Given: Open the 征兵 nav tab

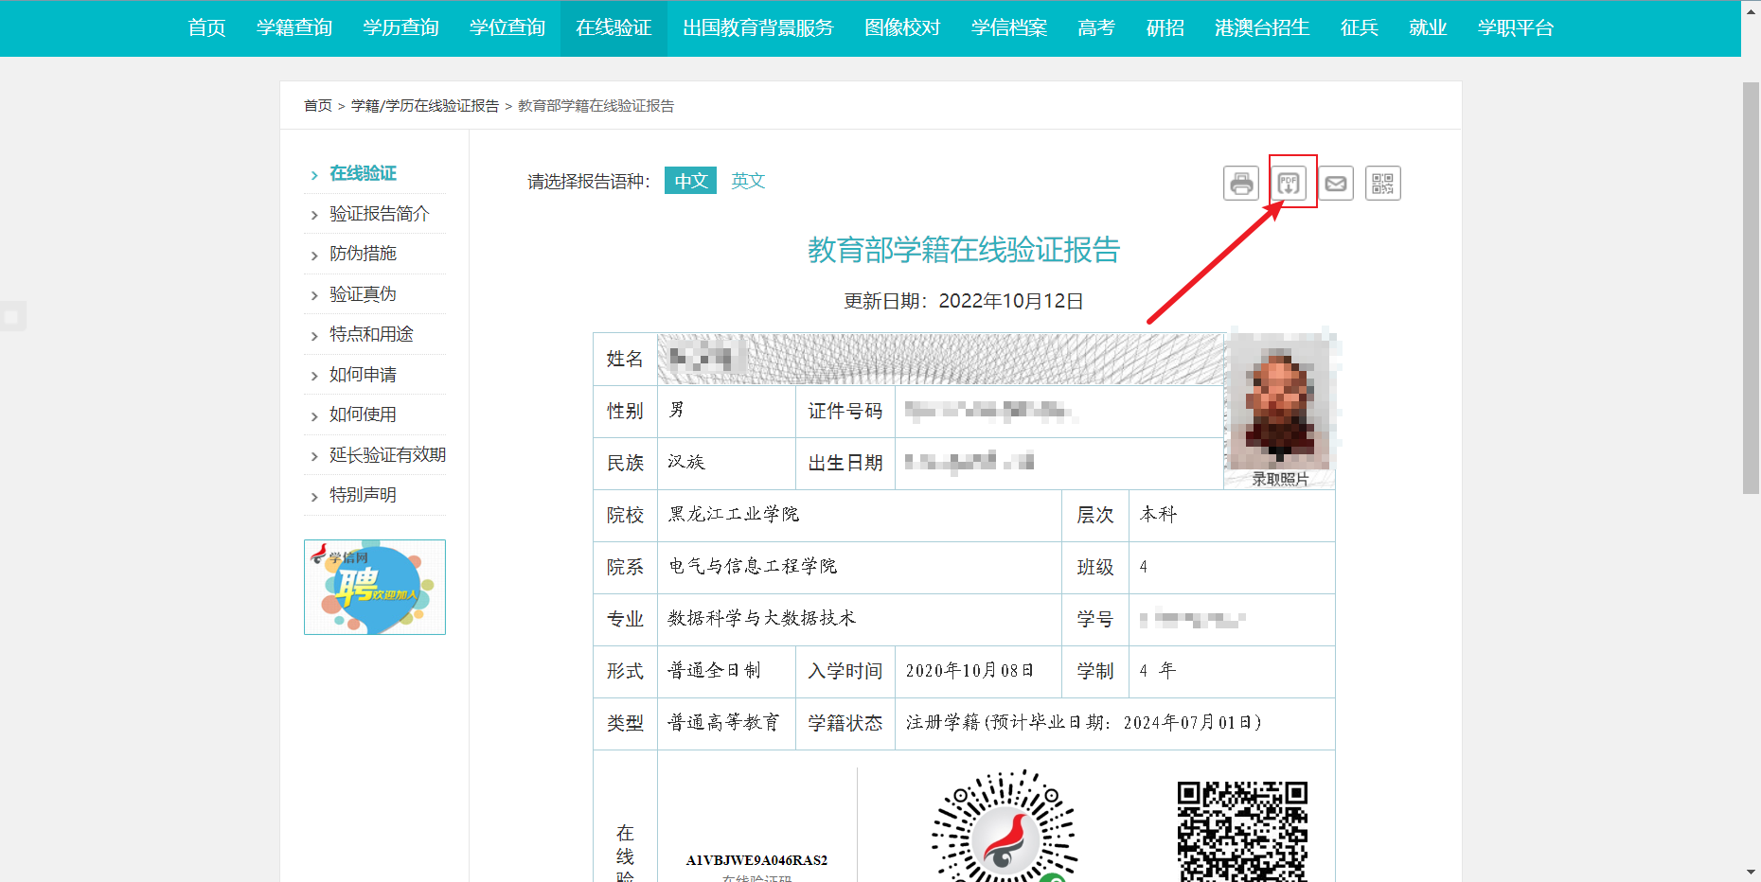Looking at the screenshot, I should click(x=1360, y=28).
